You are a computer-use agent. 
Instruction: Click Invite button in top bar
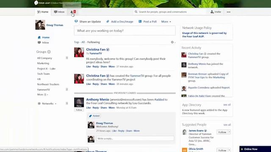[x=216, y=12]
